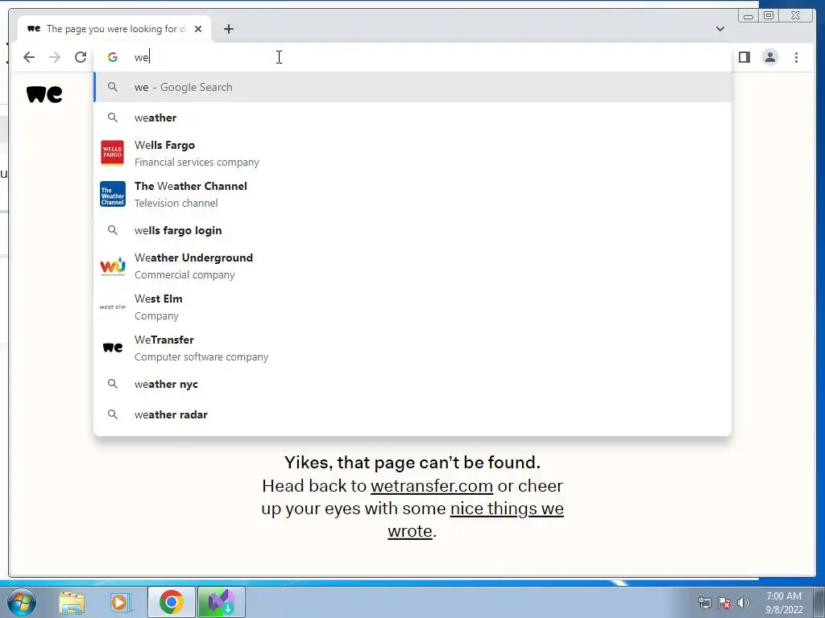
Task: Click the Weather Underground logo icon
Action: point(113,266)
